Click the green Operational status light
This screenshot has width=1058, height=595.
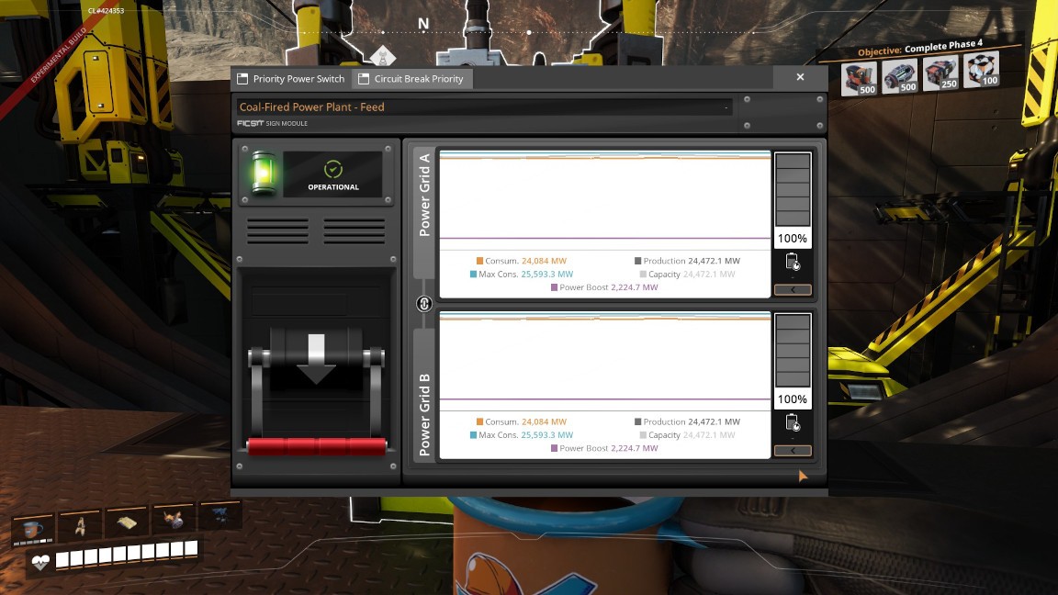point(263,174)
